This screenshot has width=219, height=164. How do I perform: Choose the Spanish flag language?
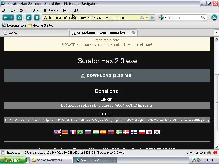click(x=103, y=132)
